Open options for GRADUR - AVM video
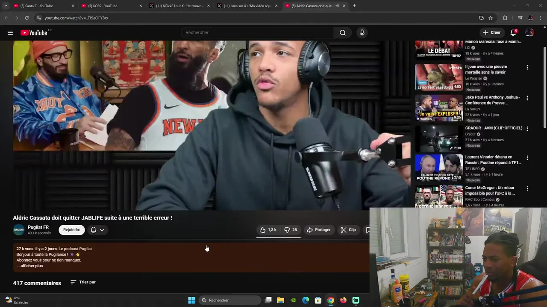Image resolution: width=547 pixels, height=307 pixels. [x=527, y=128]
